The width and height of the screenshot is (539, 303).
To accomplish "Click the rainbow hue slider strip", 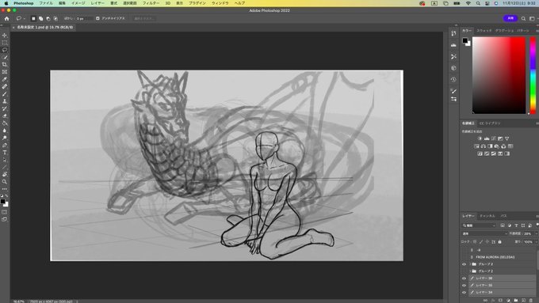I will tap(533, 75).
